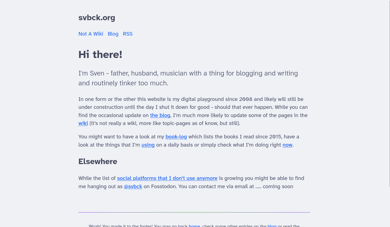Go to Blog in the top navigation

113,34
